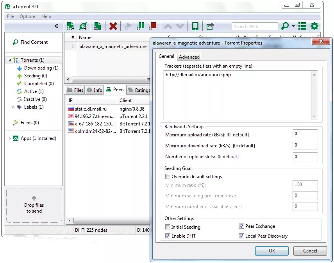Switch to Advanced tab in Torrent Properties
The image size is (334, 263).
189,57
